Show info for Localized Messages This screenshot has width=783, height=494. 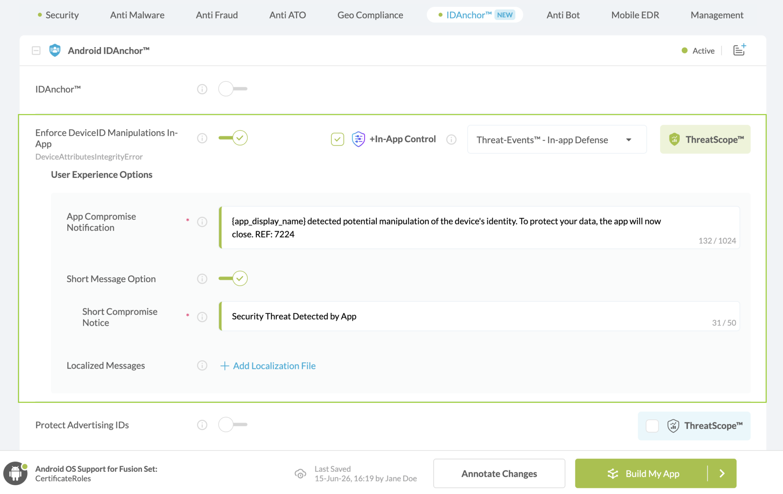tap(202, 366)
